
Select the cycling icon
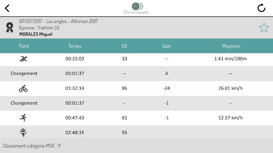[23, 88]
